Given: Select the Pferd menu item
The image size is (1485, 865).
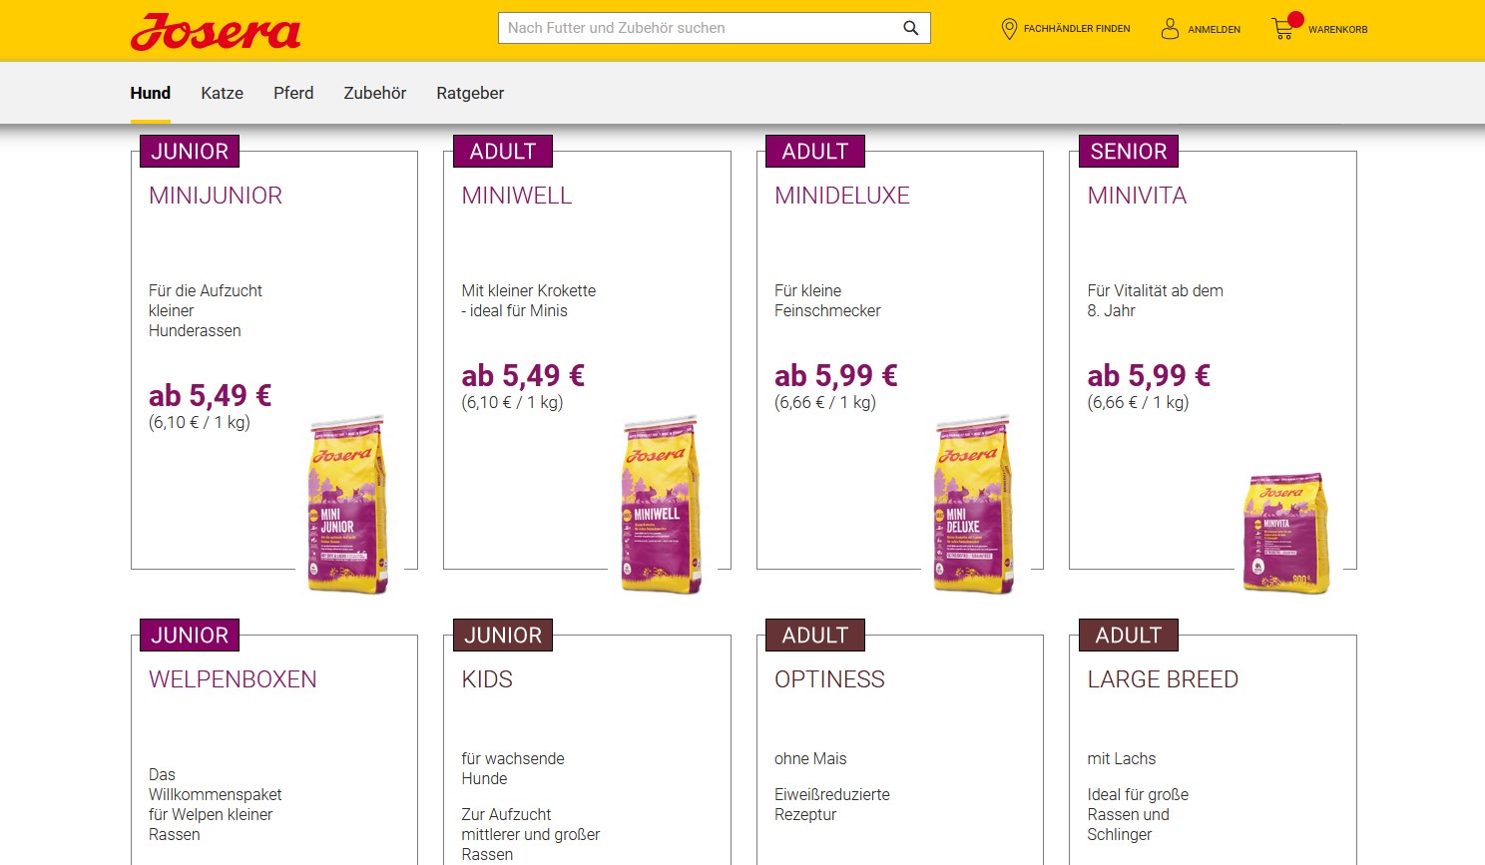Looking at the screenshot, I should (293, 93).
